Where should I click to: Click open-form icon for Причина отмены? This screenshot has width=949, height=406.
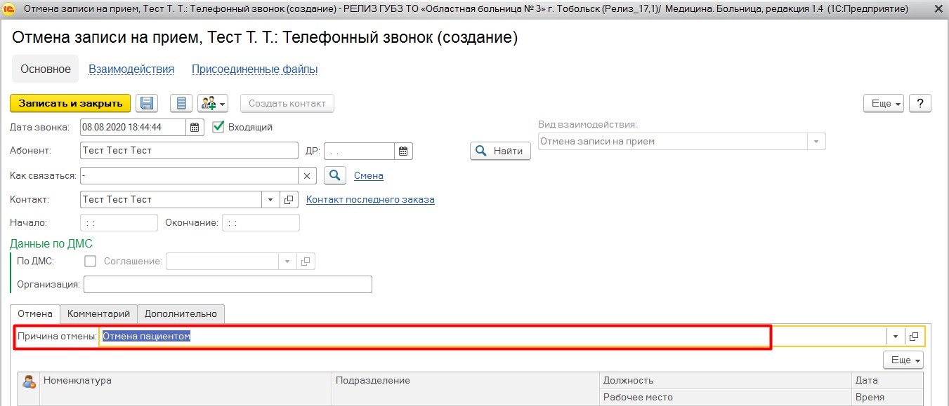click(x=914, y=337)
